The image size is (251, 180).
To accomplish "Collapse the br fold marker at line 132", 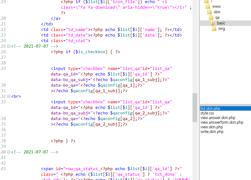I will click(9, 96).
